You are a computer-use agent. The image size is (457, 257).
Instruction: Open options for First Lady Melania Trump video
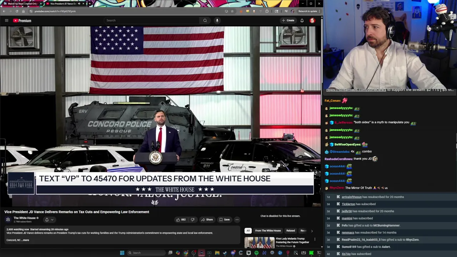click(315, 239)
